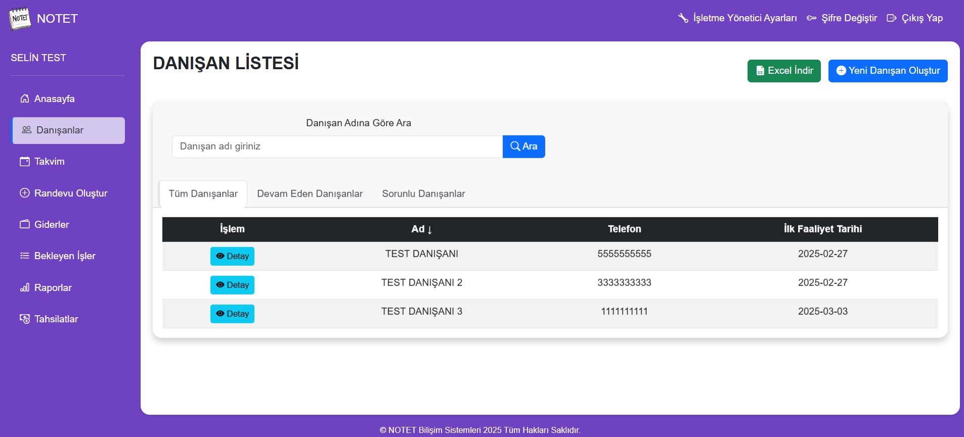Click the TEST DANIŞANI 3 name cell

coord(422,311)
